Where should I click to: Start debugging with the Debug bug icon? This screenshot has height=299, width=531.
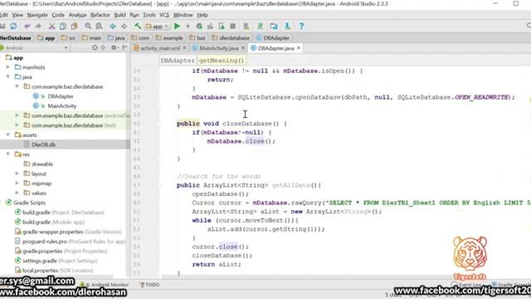(199, 26)
